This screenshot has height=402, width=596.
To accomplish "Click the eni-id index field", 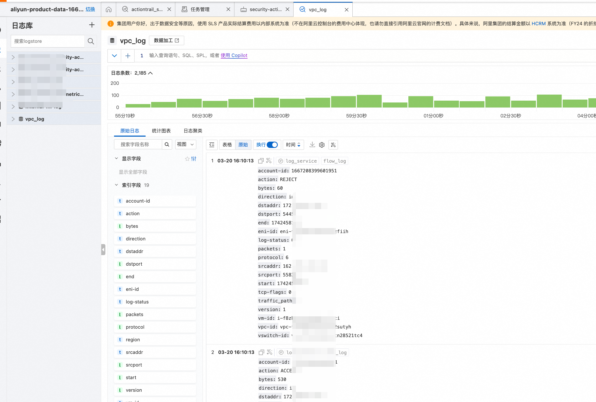I will click(155, 289).
